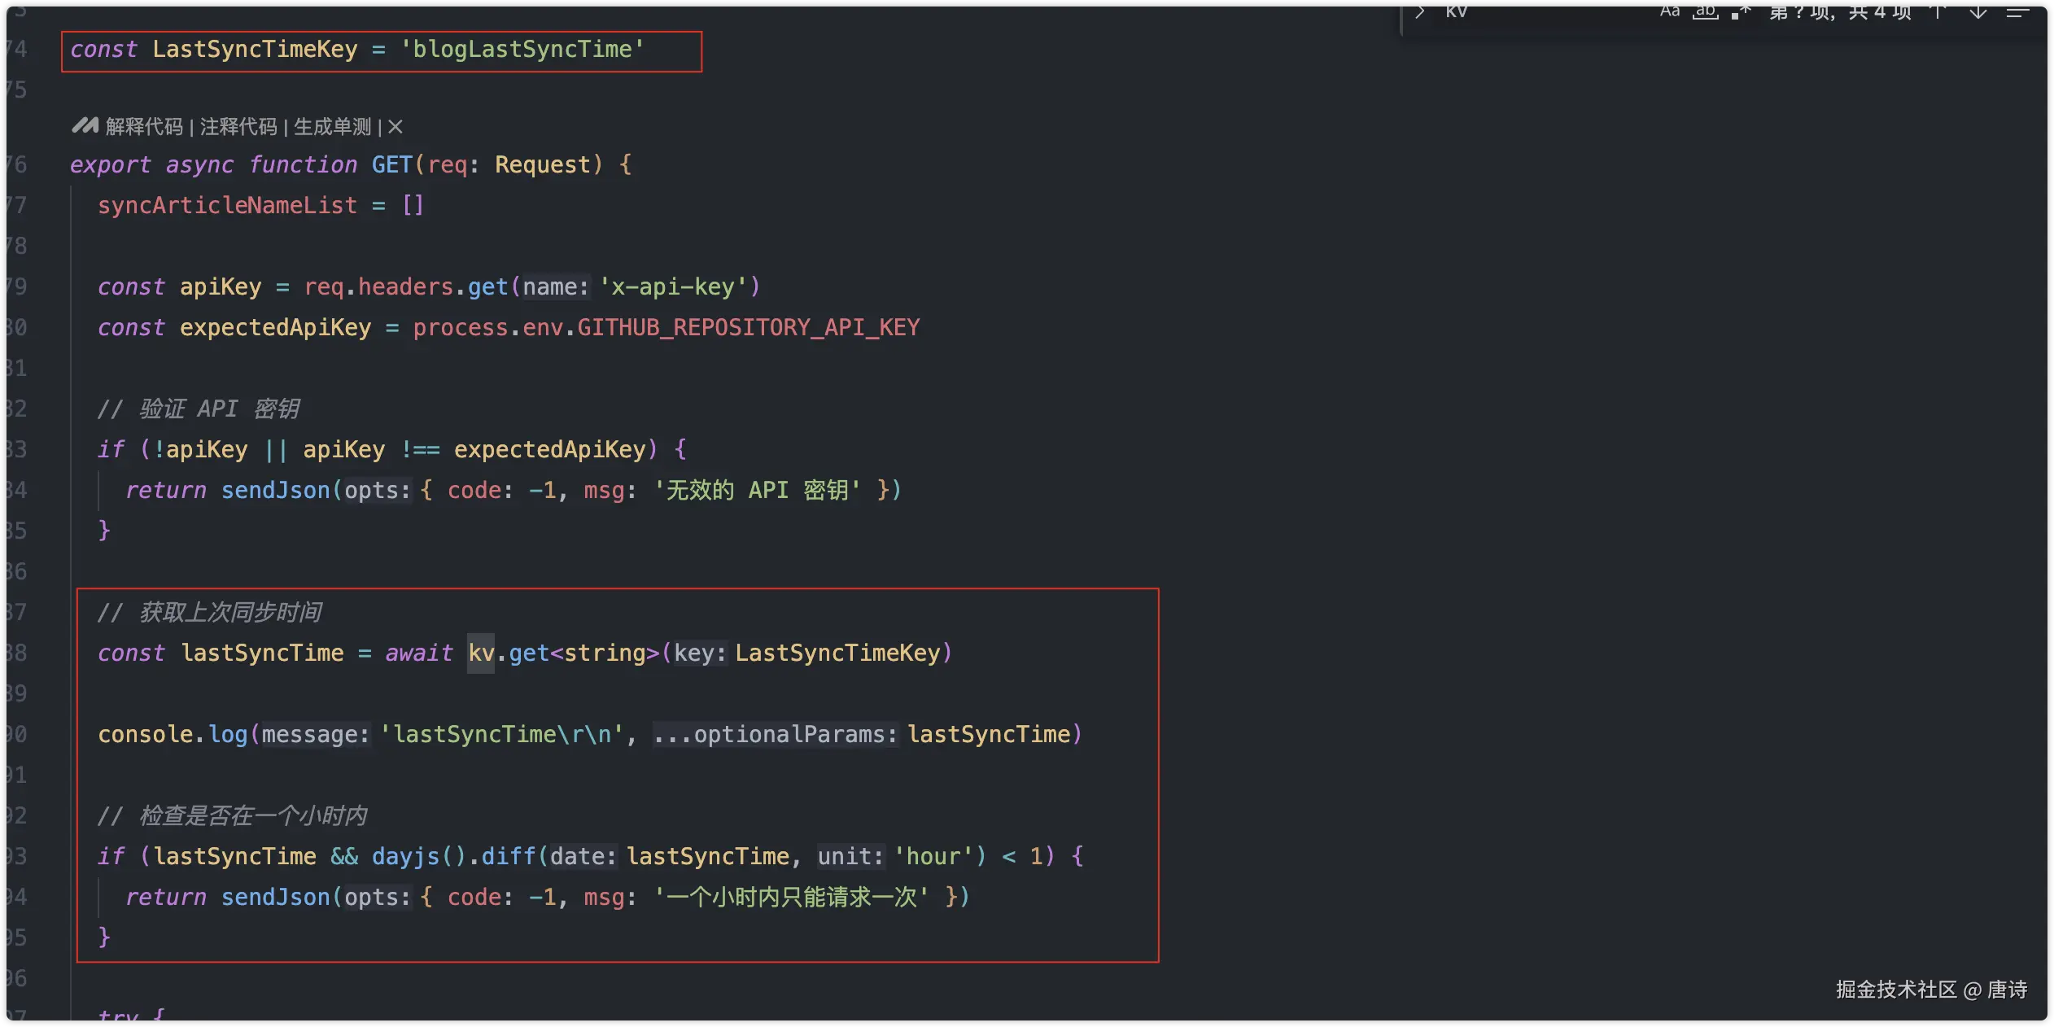The width and height of the screenshot is (2054, 1027).
Task: Click the MarsCode logo in the code lens
Action: pyautogui.click(x=85, y=126)
